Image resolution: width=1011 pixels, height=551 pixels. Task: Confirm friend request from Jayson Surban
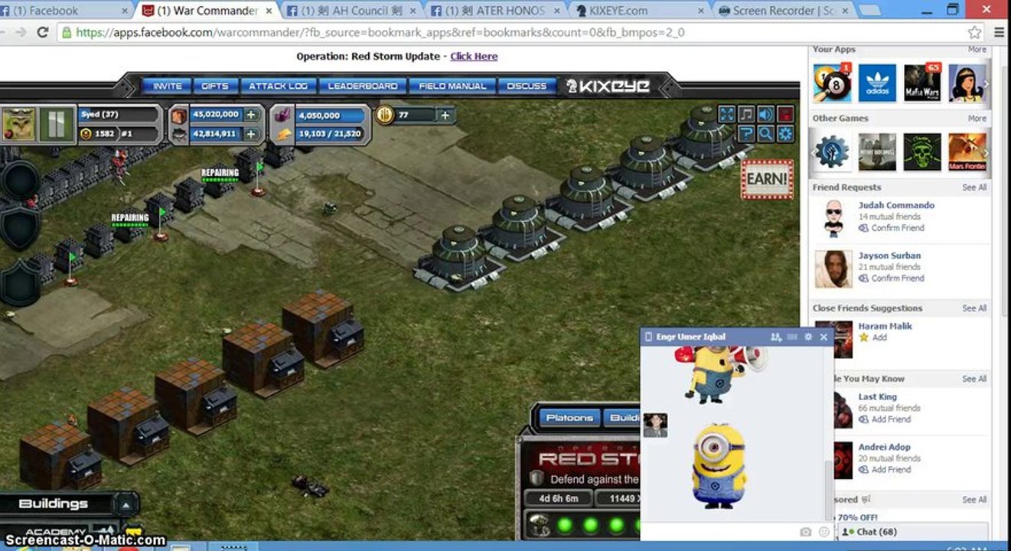(x=897, y=279)
